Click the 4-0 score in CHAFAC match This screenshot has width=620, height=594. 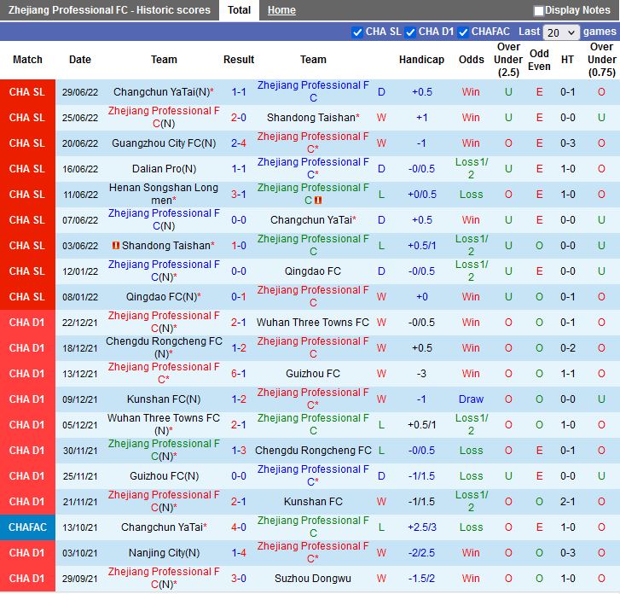click(239, 527)
